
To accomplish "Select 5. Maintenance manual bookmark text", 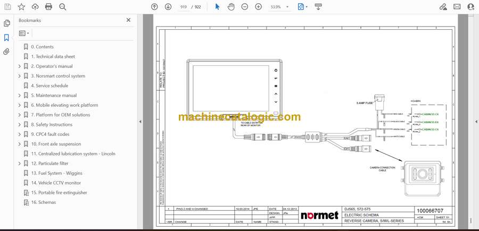I will [x=54, y=96].
